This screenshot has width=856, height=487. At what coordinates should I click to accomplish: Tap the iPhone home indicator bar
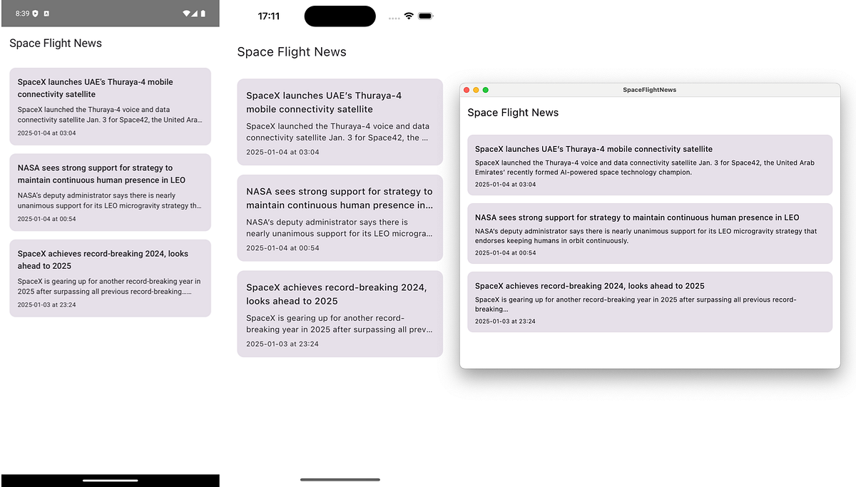point(340,481)
